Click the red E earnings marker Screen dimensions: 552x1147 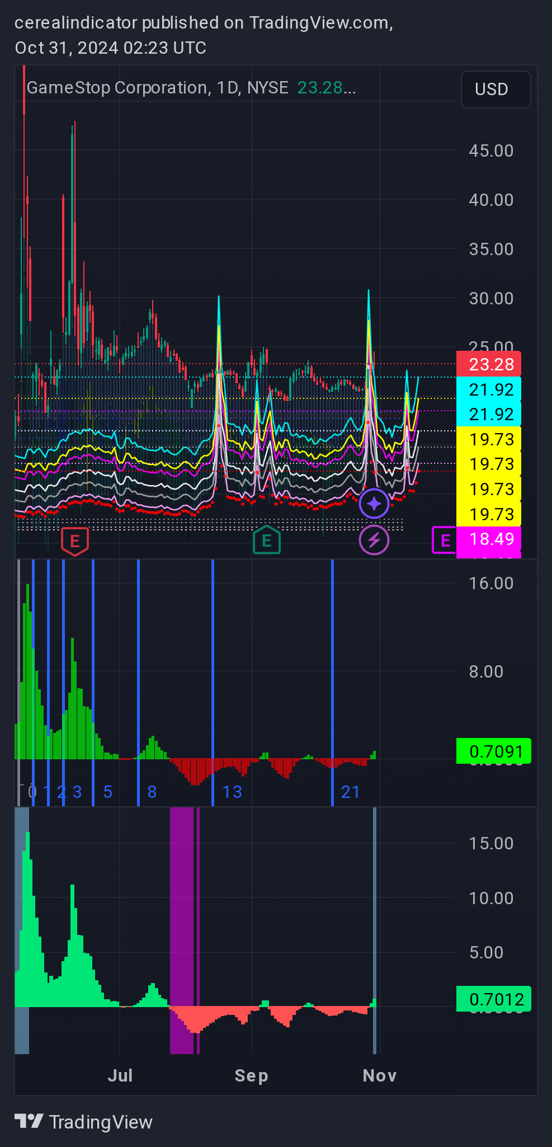click(74, 541)
